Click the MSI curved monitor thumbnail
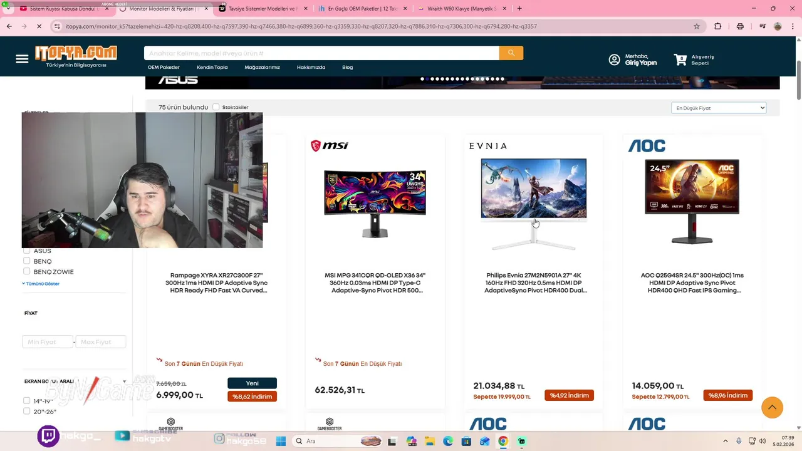Screen dimensions: 802x451 tap(375, 204)
